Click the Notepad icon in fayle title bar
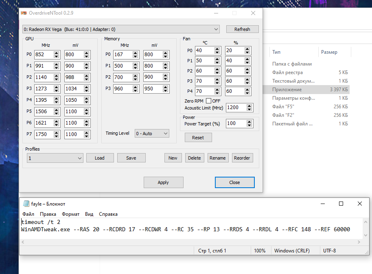This screenshot has height=274, width=372. 26,204
